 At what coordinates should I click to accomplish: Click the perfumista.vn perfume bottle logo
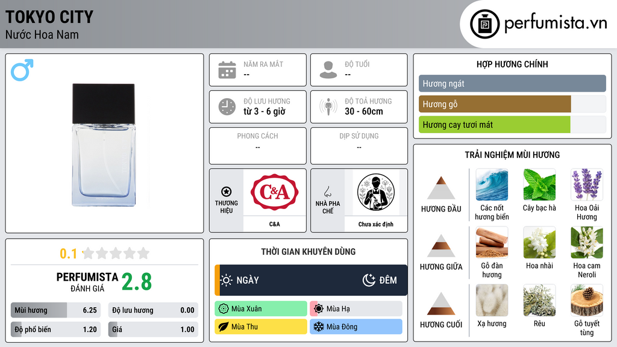(485, 24)
